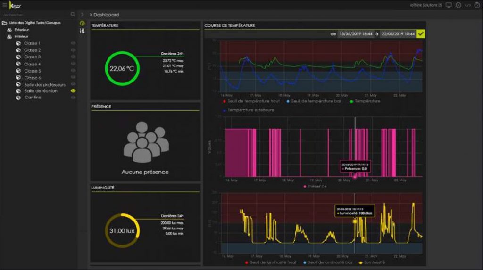Select Classe 4 in the tree
The image size is (483, 270).
click(x=32, y=64)
